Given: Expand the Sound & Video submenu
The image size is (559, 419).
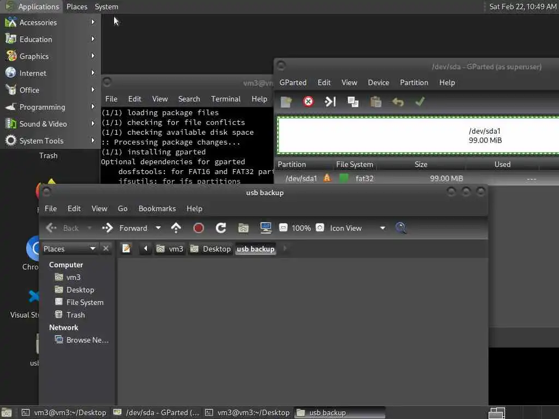Looking at the screenshot, I should pos(50,124).
